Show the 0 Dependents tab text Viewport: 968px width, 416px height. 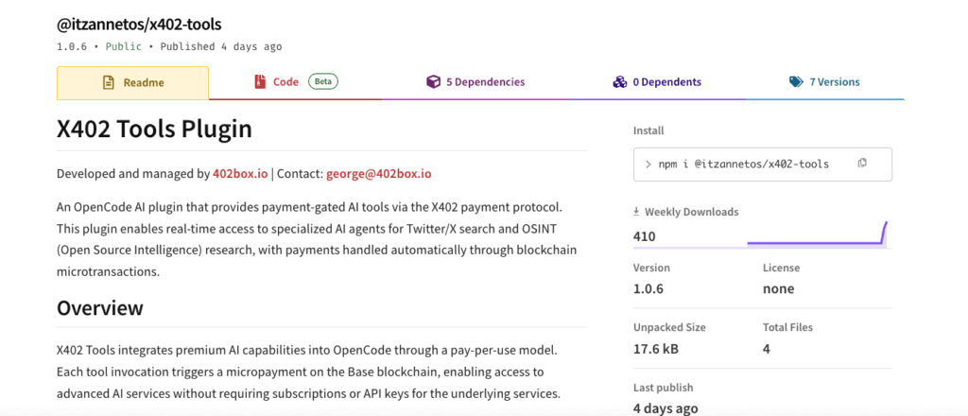point(666,82)
